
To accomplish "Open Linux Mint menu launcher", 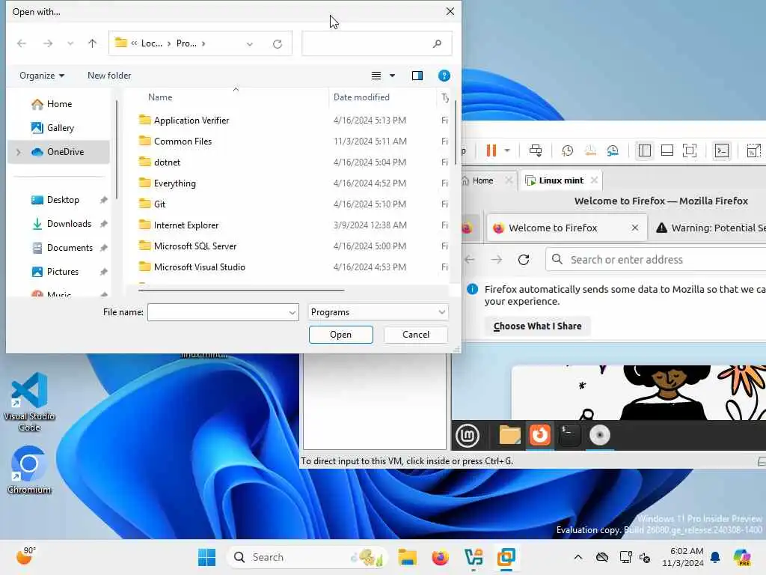I will 468,435.
